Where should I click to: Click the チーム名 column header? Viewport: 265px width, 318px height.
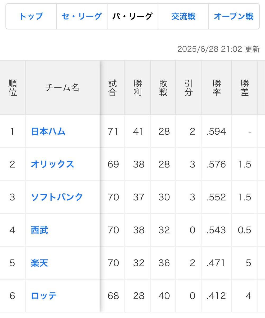click(x=62, y=88)
